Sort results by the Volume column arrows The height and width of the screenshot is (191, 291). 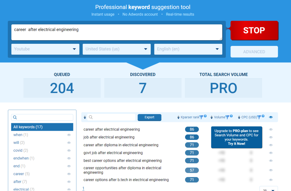click(x=212, y=117)
